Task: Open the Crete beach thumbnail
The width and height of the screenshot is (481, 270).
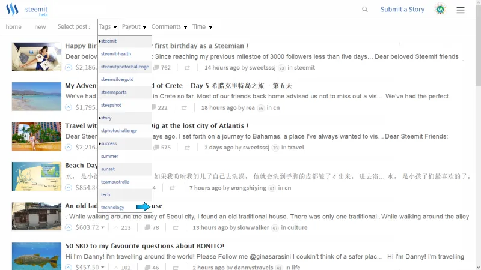Action: (37, 97)
